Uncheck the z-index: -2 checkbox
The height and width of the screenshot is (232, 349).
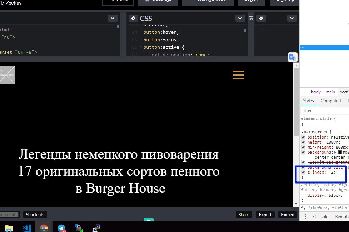pyautogui.click(x=303, y=172)
